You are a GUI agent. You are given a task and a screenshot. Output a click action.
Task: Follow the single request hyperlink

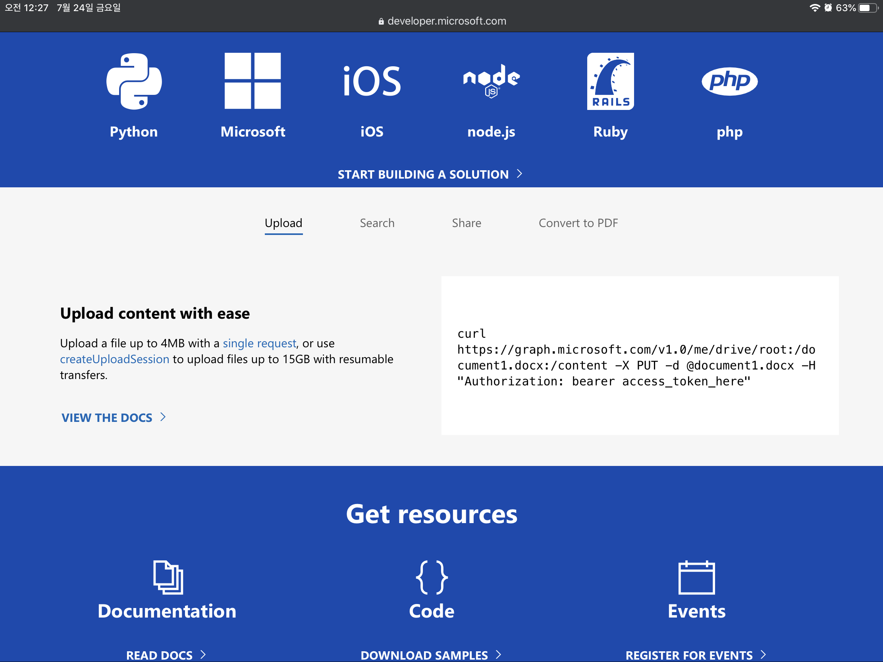click(x=260, y=343)
